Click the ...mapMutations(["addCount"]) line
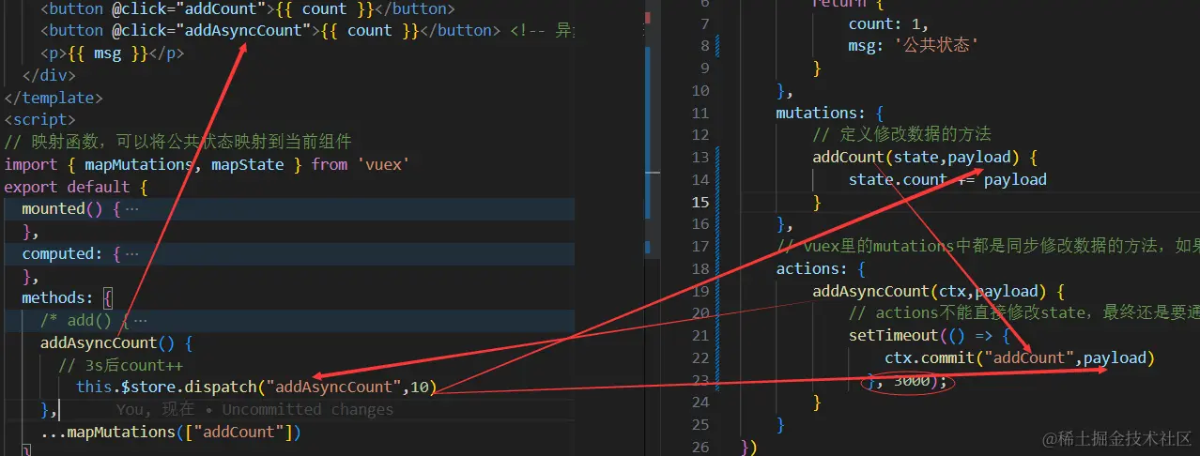This screenshot has height=456, width=1200. point(170,432)
